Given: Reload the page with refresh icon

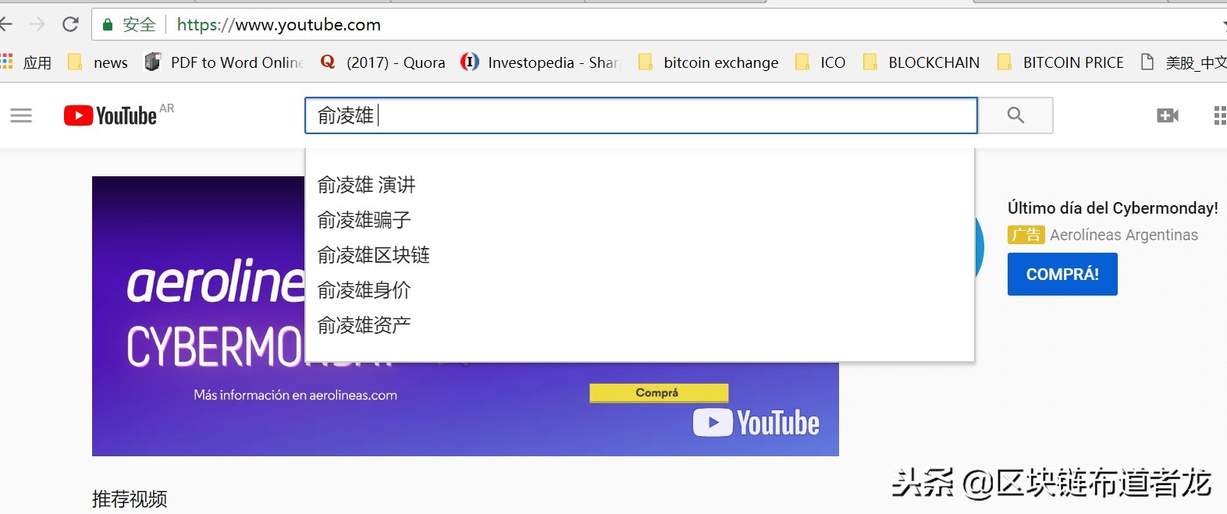Looking at the screenshot, I should 71,24.
